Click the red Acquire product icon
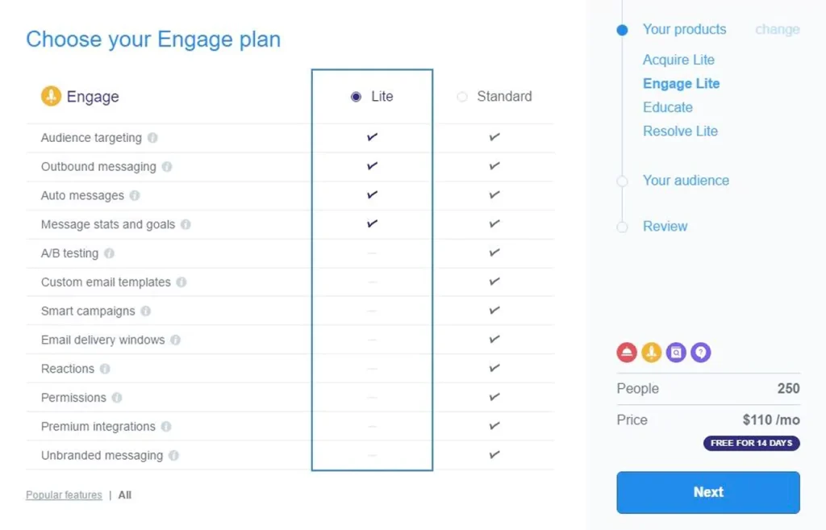 tap(627, 353)
